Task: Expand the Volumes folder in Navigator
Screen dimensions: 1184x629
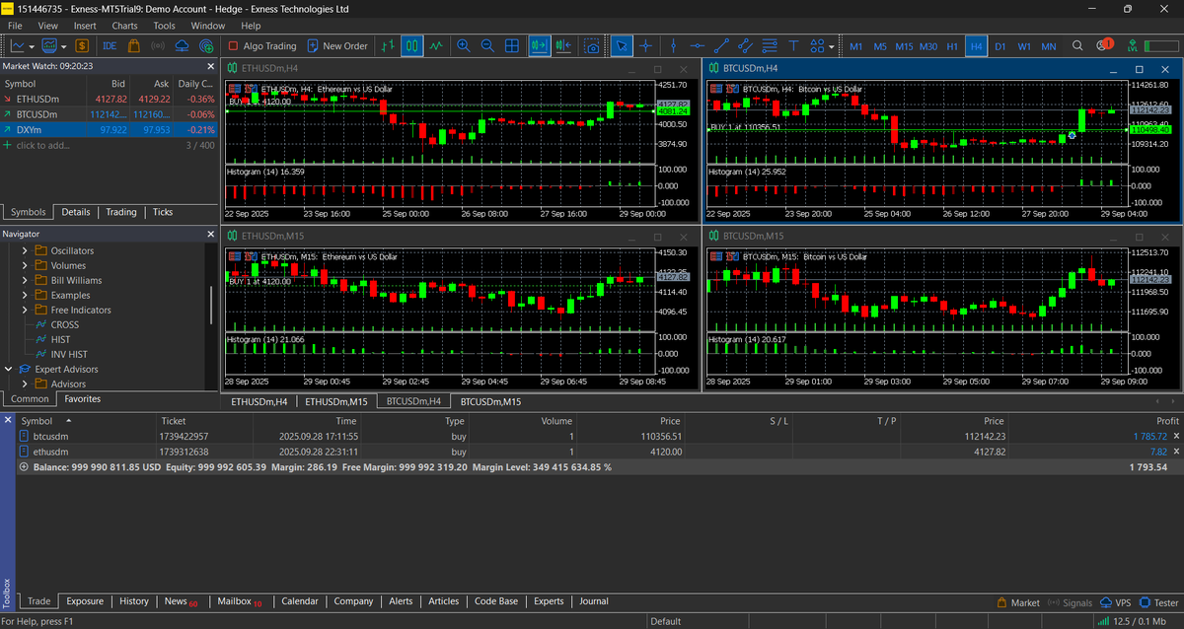Action: click(25, 265)
